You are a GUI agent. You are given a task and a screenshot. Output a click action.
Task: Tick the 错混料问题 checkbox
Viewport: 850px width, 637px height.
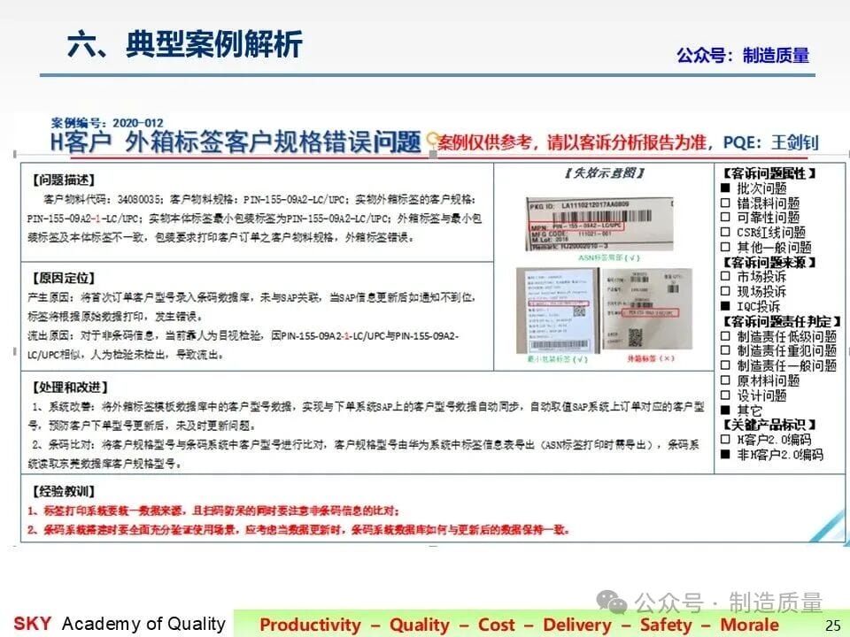point(725,203)
